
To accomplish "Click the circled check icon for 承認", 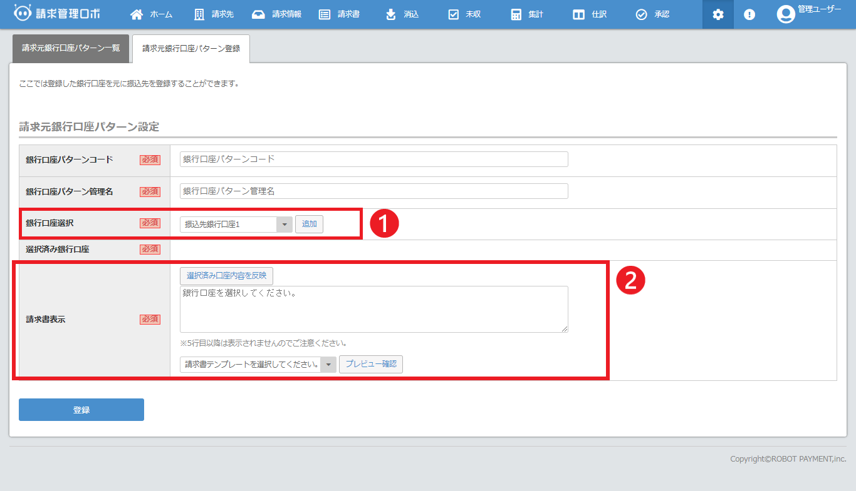I will (641, 14).
